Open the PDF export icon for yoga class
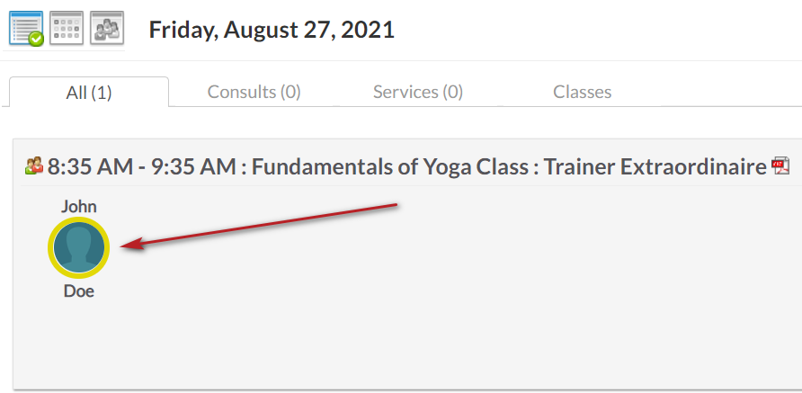This screenshot has height=393, width=802. point(781,165)
